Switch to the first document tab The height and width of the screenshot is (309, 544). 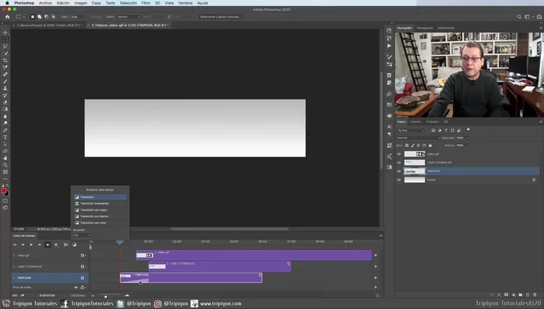click(49, 26)
